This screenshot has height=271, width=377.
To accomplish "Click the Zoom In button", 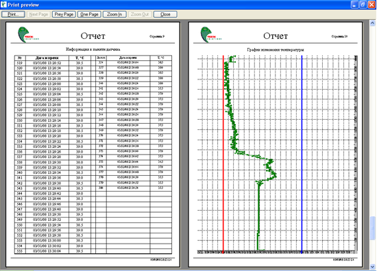I will point(114,14).
